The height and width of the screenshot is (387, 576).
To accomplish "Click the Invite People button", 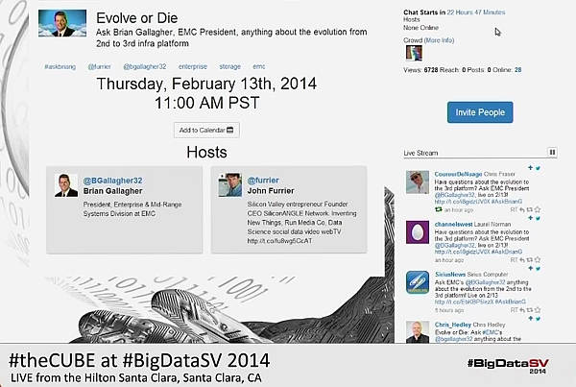I will click(x=480, y=112).
